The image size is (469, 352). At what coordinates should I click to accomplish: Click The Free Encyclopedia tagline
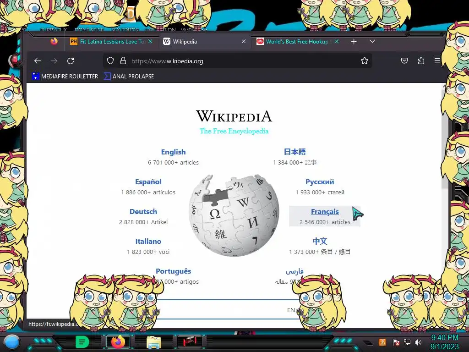[234, 131]
